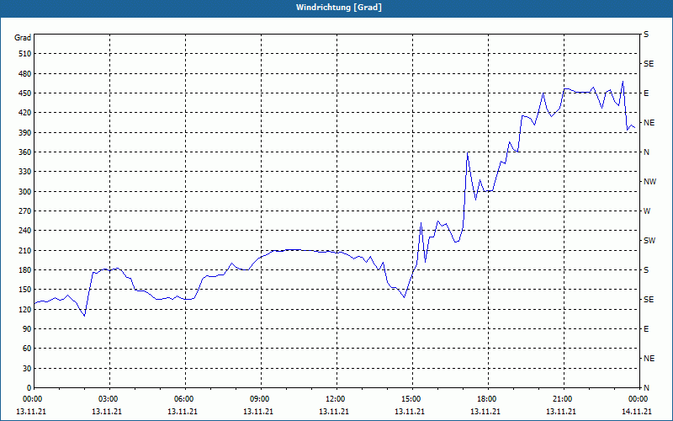Select the 150 degree axis label
This screenshot has width=673, height=421.
pyautogui.click(x=25, y=290)
